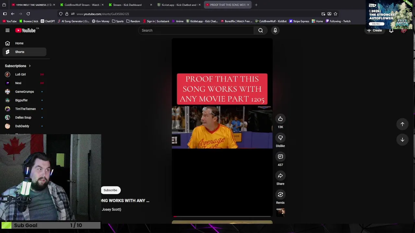Bookmark this page with star icon

point(336,14)
